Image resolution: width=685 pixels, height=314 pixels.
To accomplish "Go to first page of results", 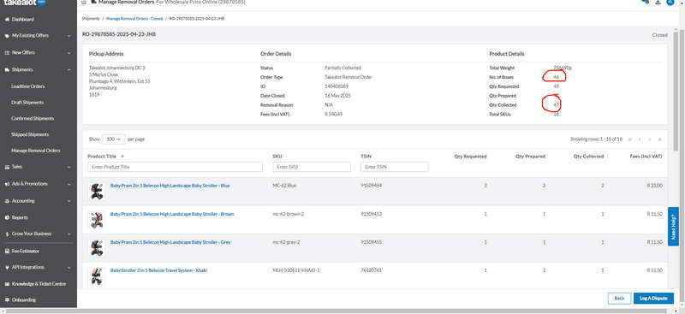I will [629, 139].
